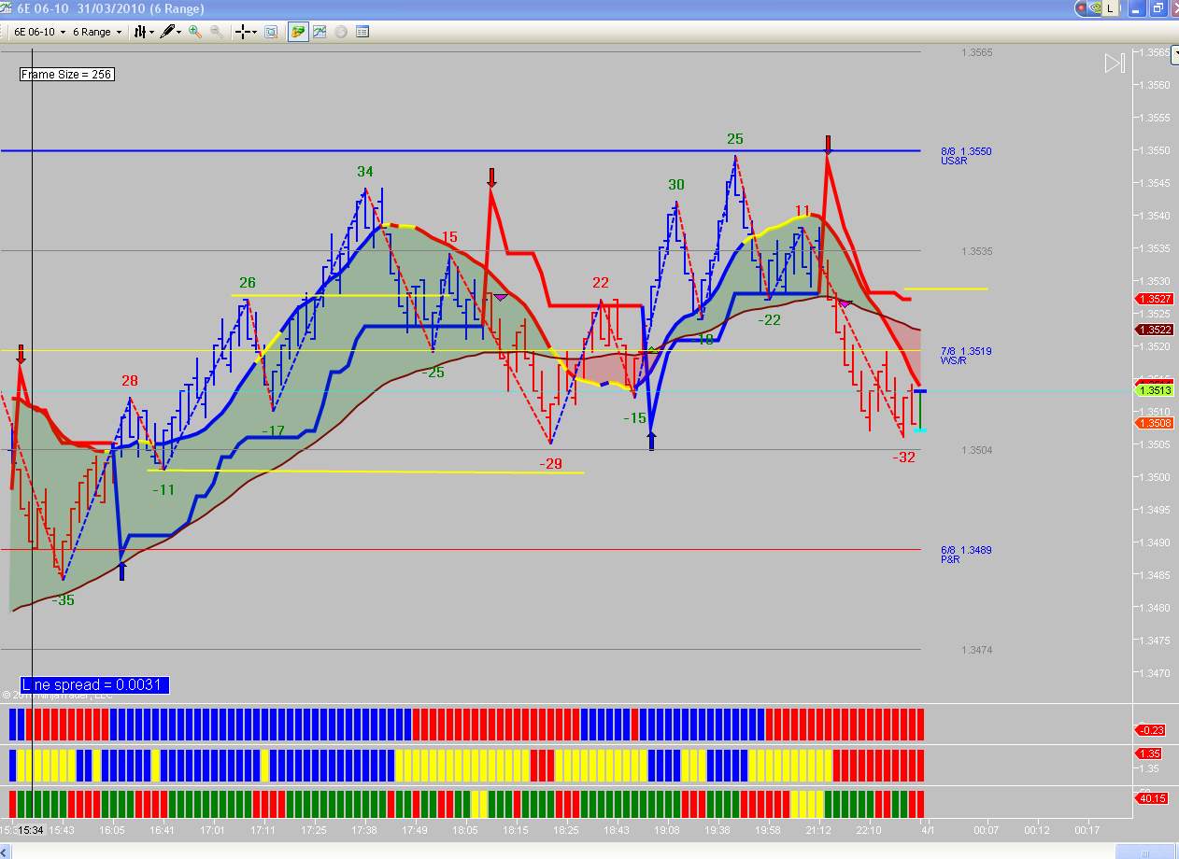Click the -0.23 indicator value marker
Screen dimensions: 1179x859
(1148, 730)
